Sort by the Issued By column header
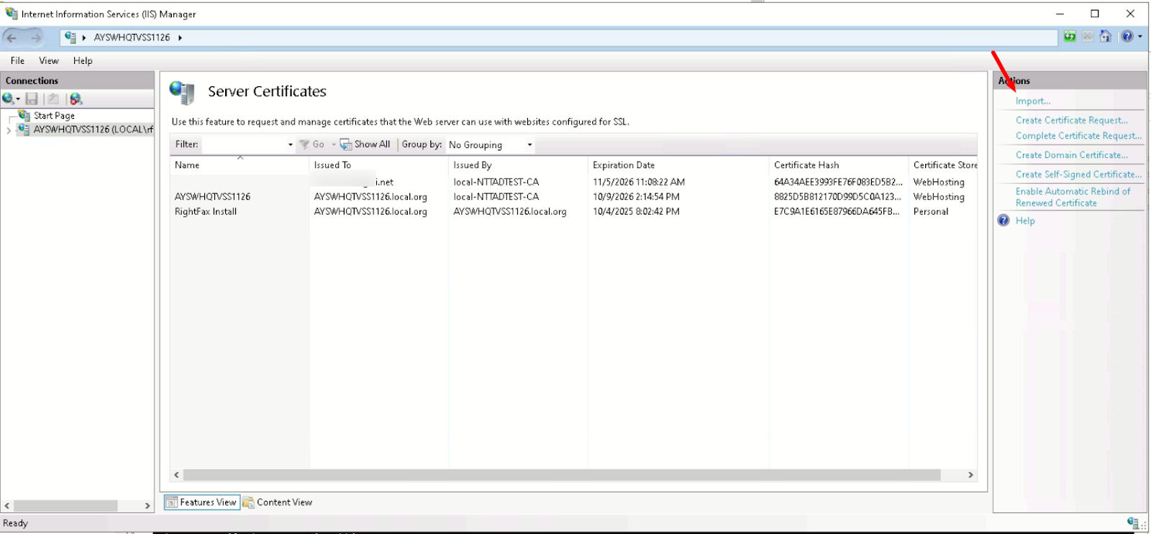 coord(519,165)
